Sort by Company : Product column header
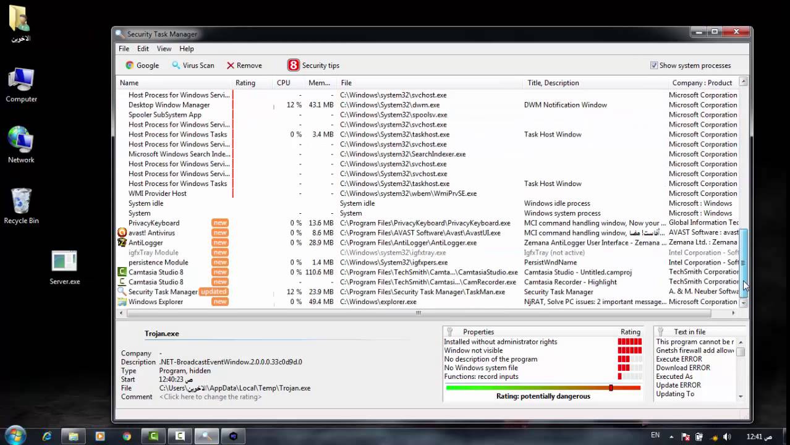 coord(703,83)
